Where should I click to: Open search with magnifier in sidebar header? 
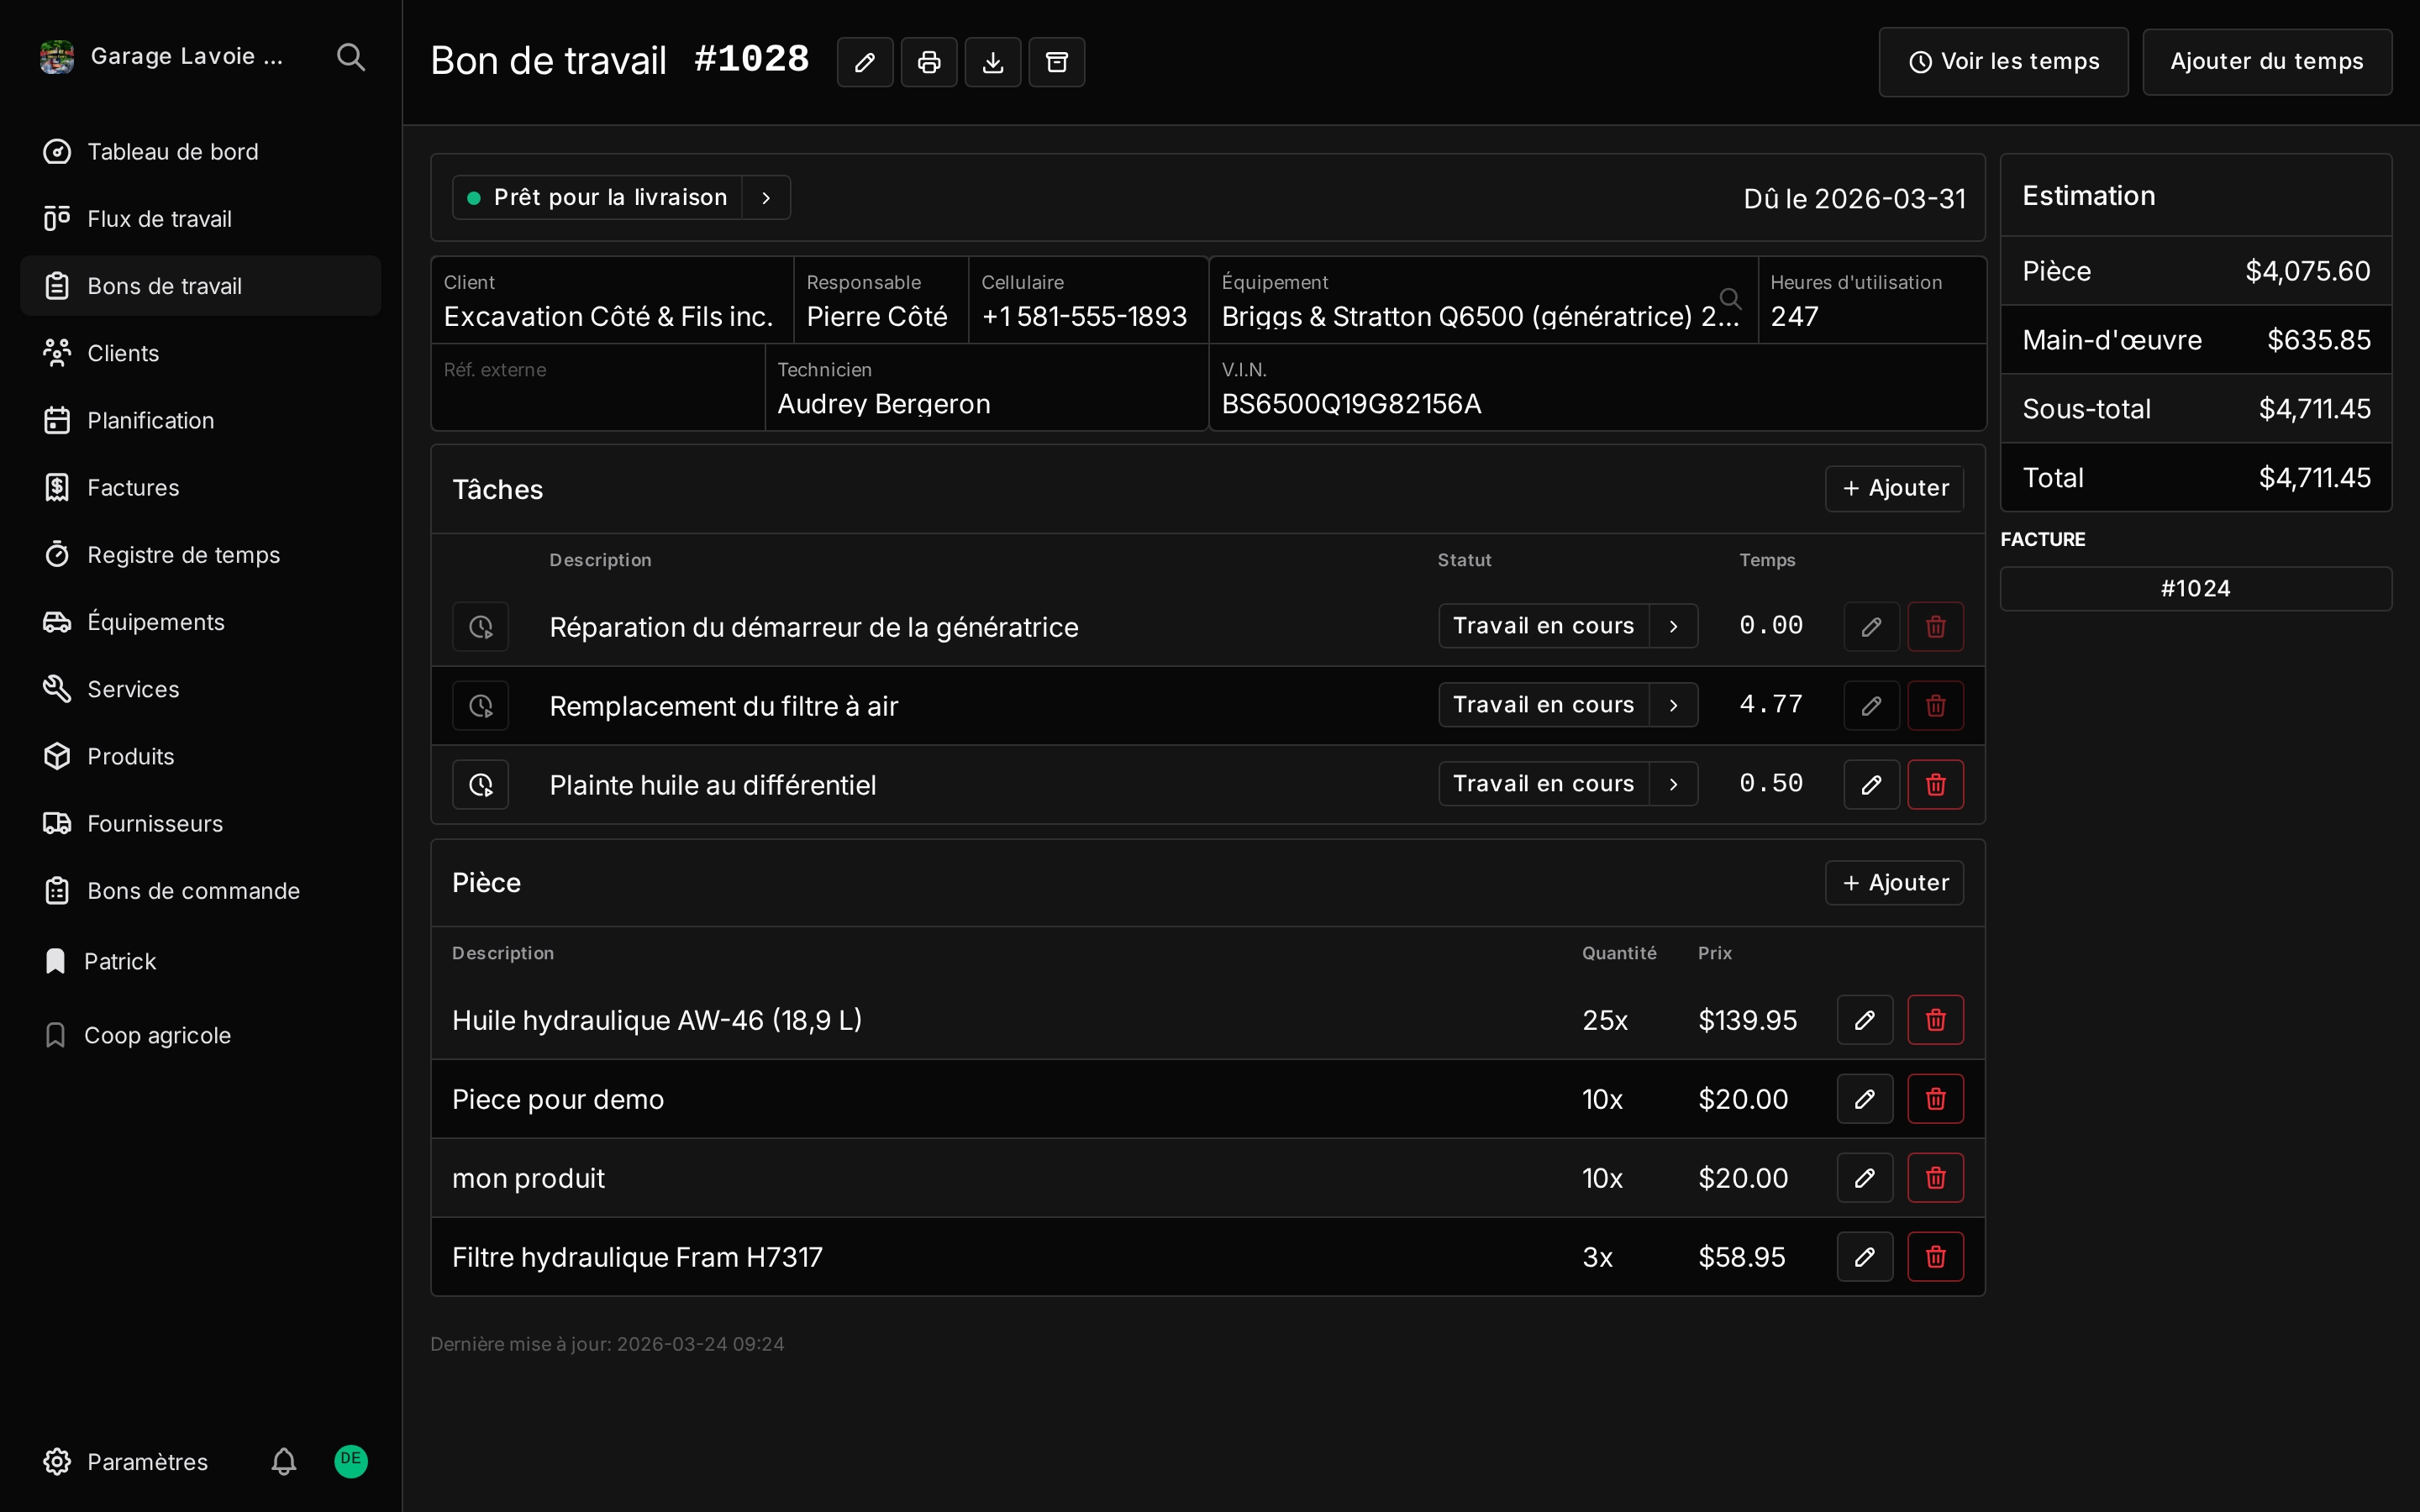[350, 57]
